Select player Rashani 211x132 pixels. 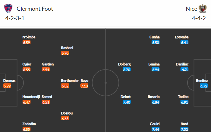67,48
